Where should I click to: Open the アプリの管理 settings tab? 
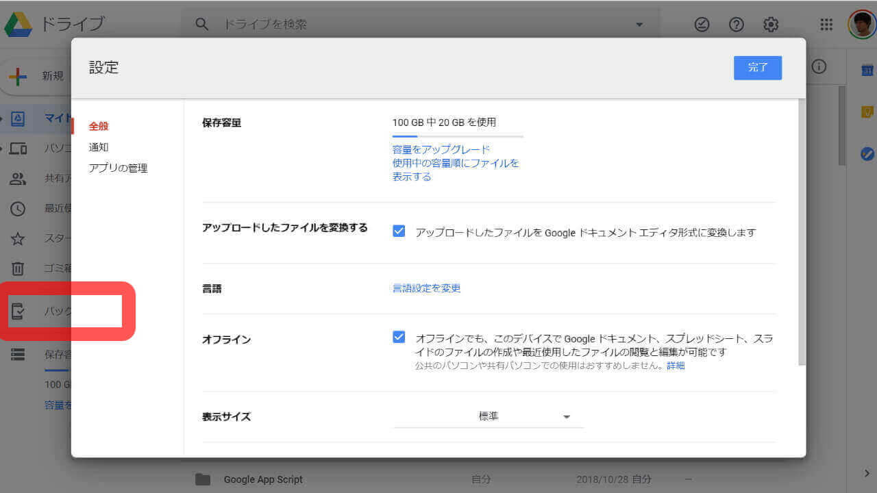tap(118, 168)
